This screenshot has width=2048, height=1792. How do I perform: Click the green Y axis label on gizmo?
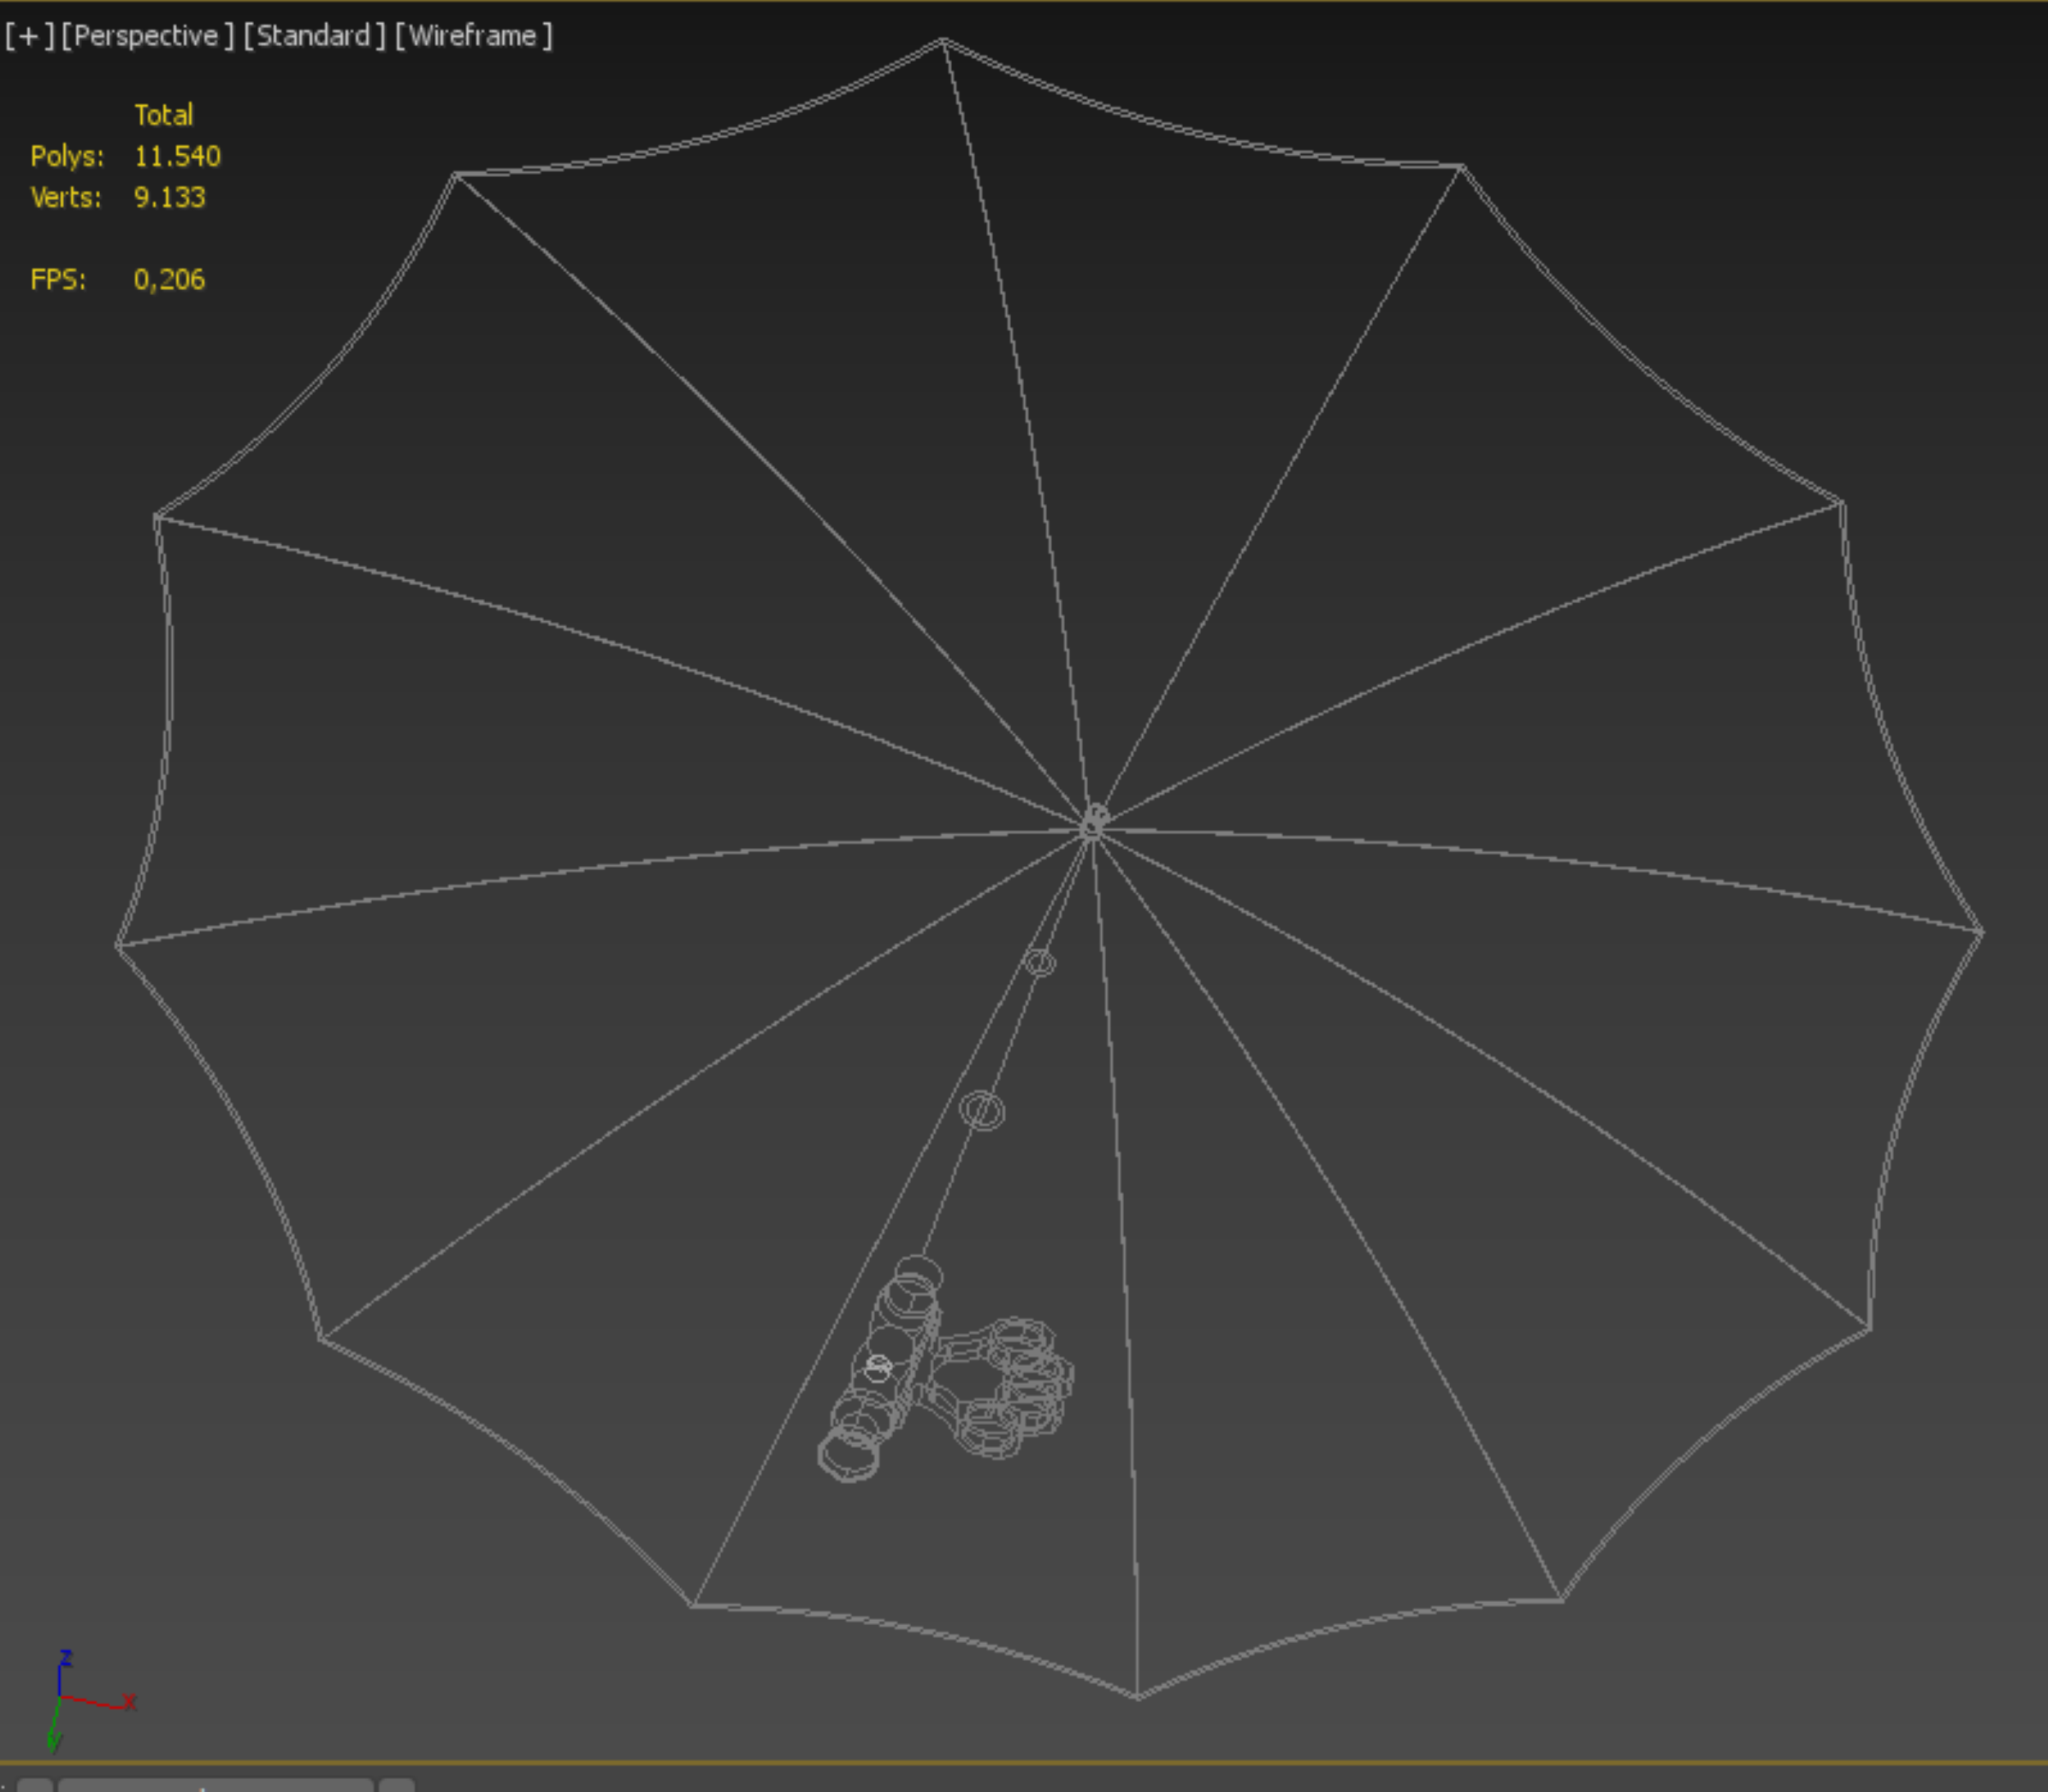54,1743
